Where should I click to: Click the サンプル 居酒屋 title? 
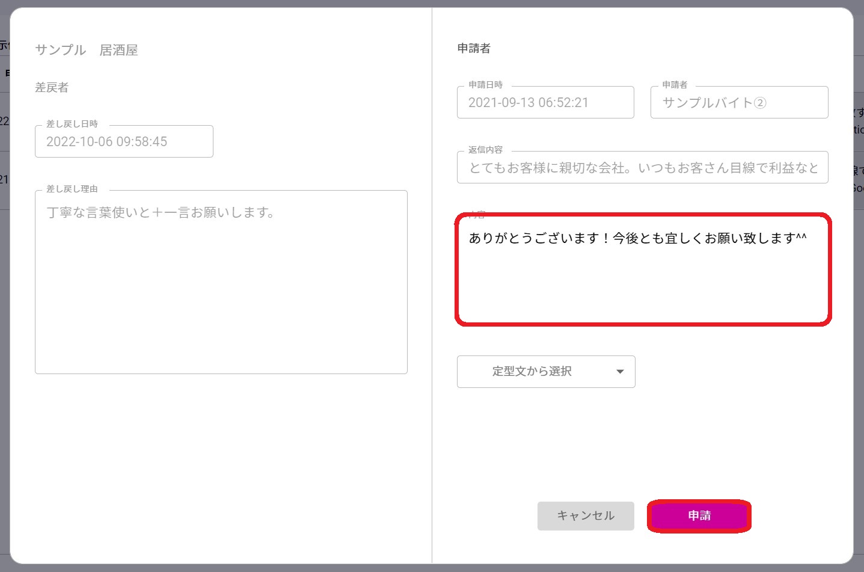(87, 50)
